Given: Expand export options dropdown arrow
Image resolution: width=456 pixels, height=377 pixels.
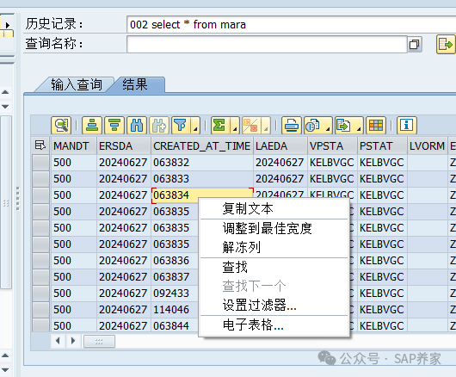Looking at the screenshot, I should tap(359, 126).
